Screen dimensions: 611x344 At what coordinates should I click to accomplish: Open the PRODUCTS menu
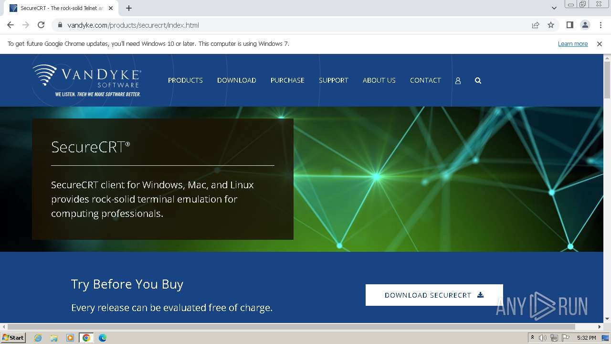click(x=185, y=80)
